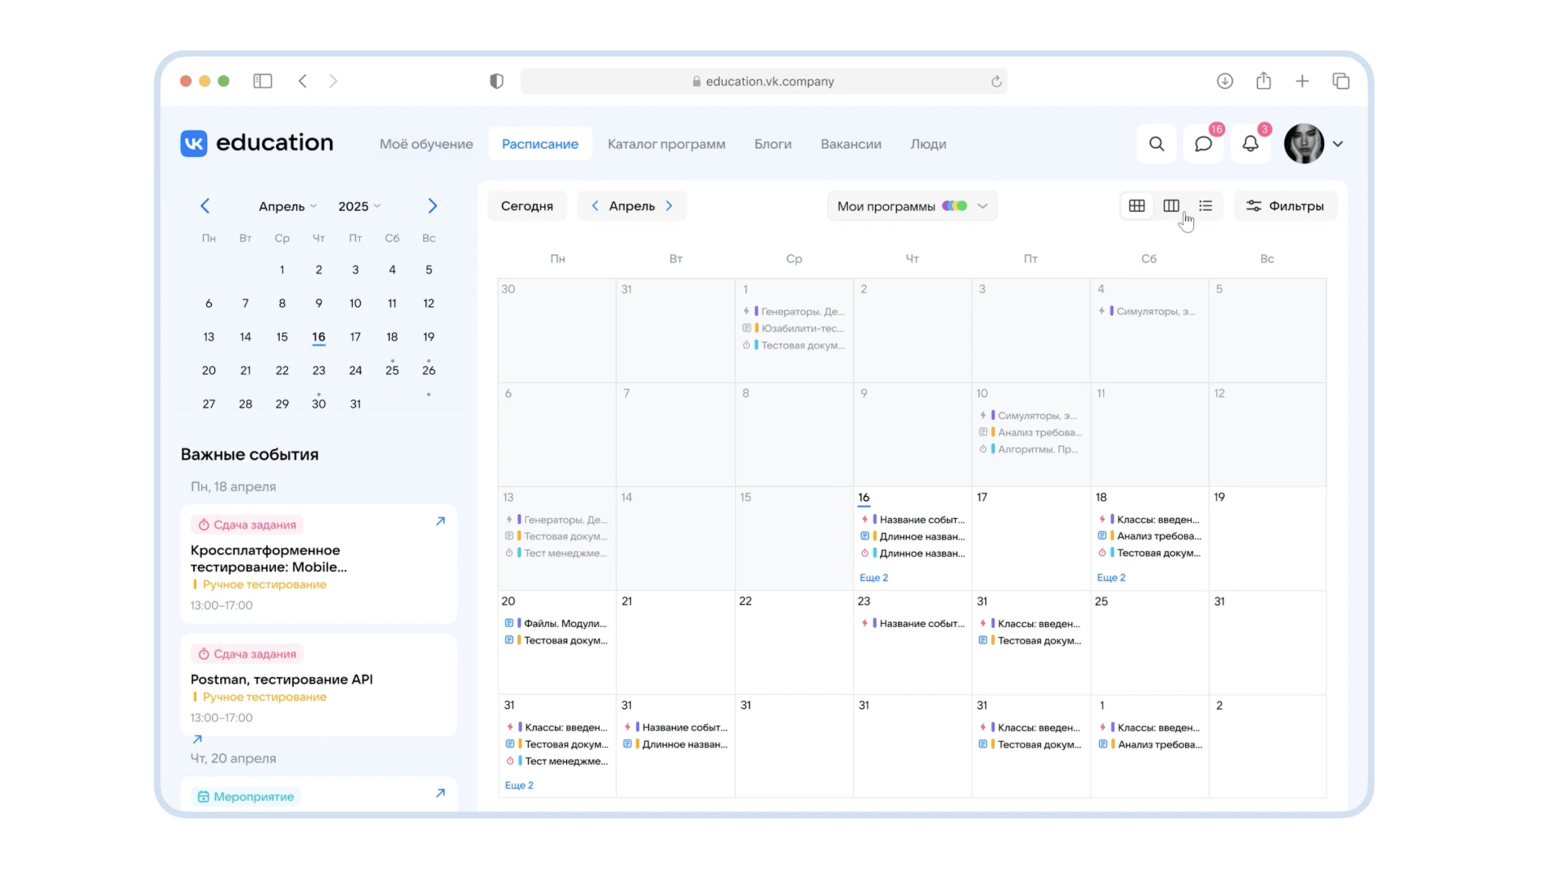Open the messages chat icon
Screen dimensions: 1566x878
pyautogui.click(x=1203, y=144)
